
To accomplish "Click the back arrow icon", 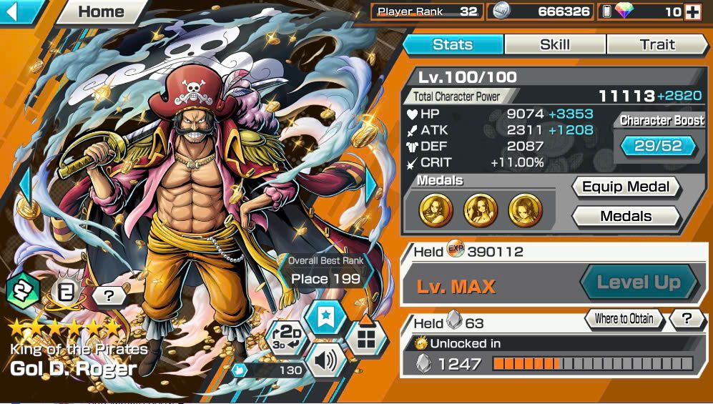I will tap(14, 11).
